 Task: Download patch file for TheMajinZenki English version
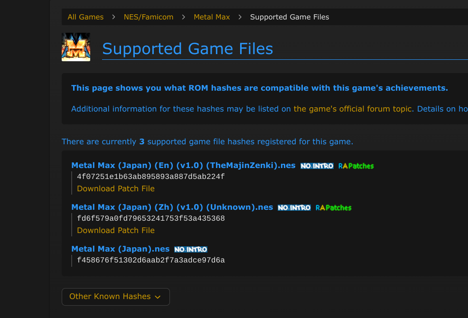tap(116, 189)
